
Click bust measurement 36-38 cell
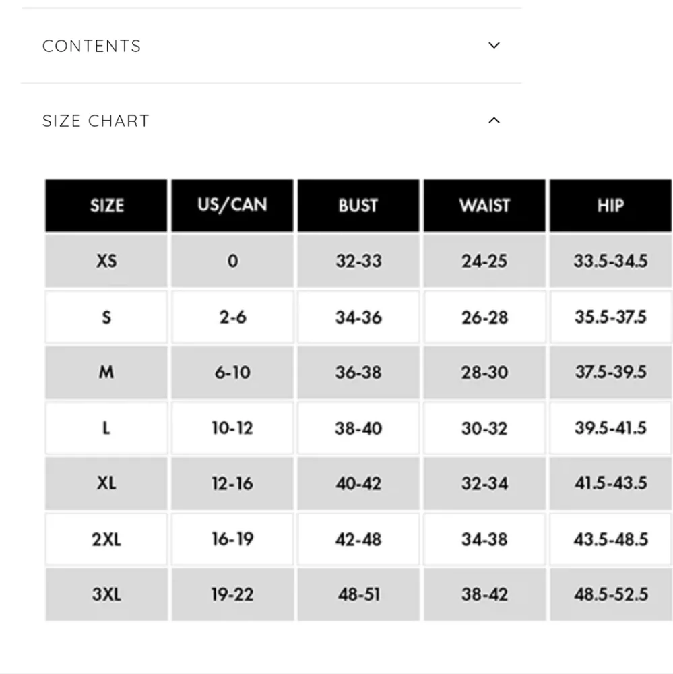[358, 372]
